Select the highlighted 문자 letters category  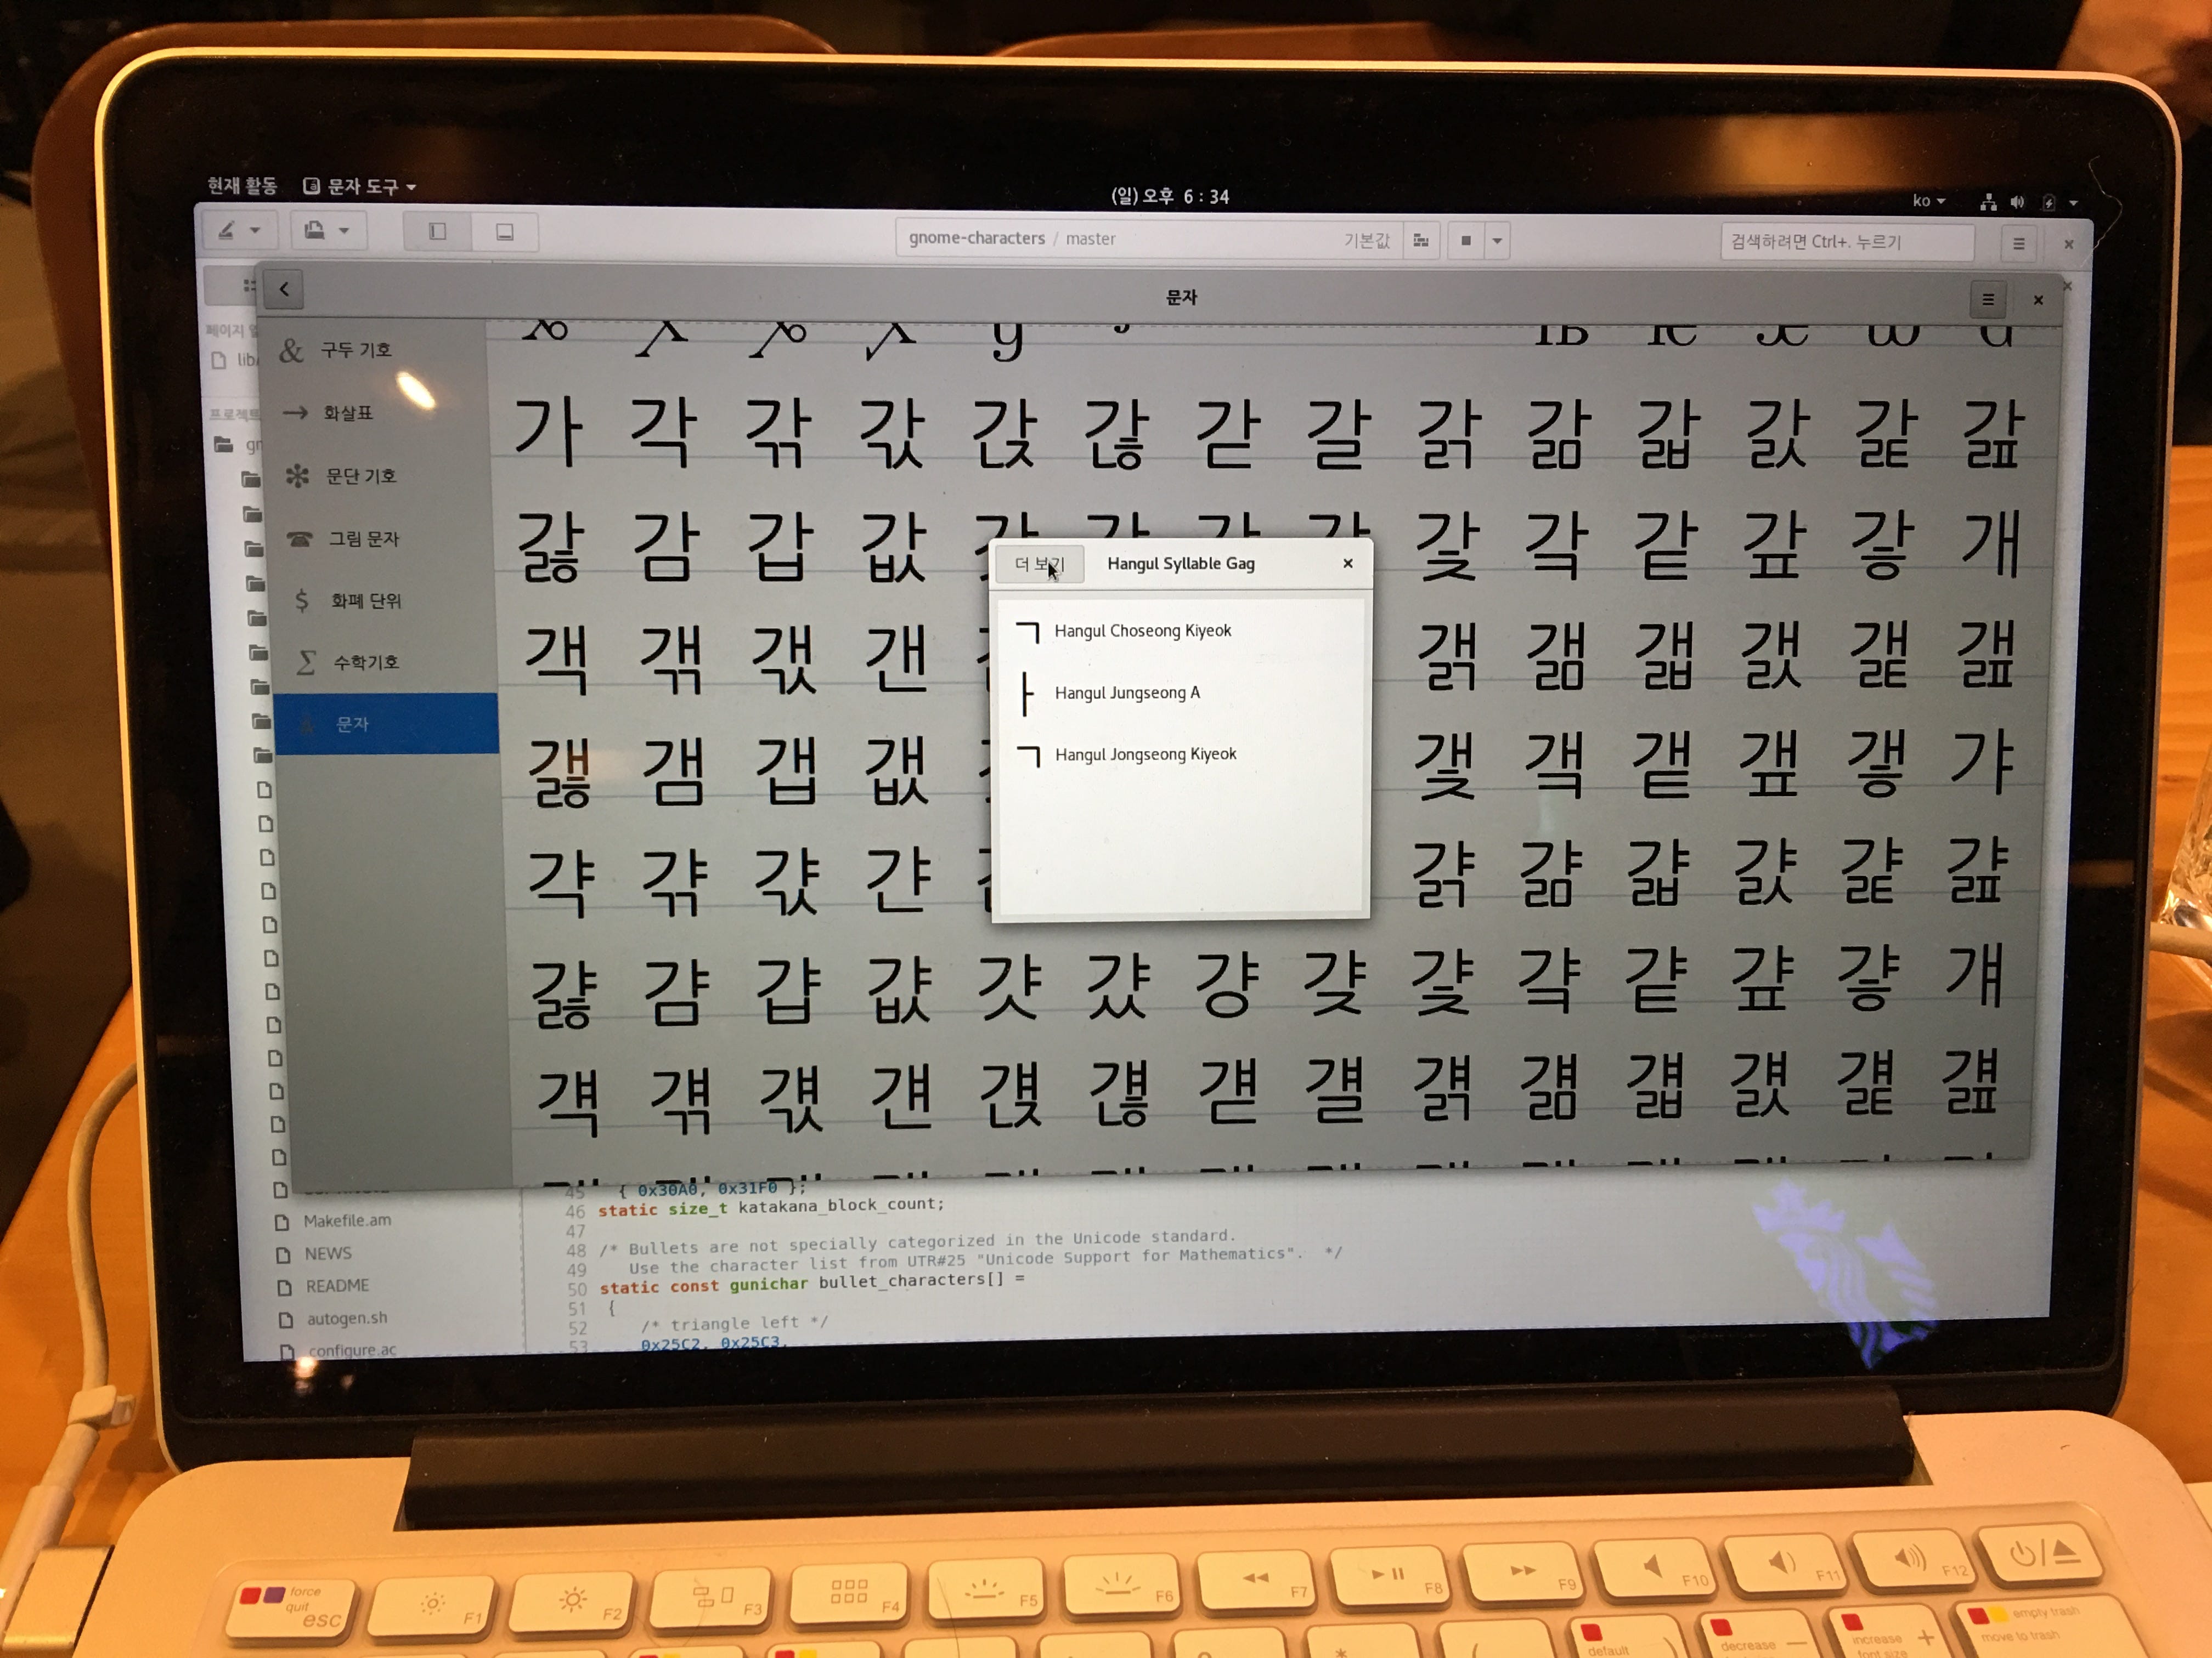pyautogui.click(x=386, y=724)
